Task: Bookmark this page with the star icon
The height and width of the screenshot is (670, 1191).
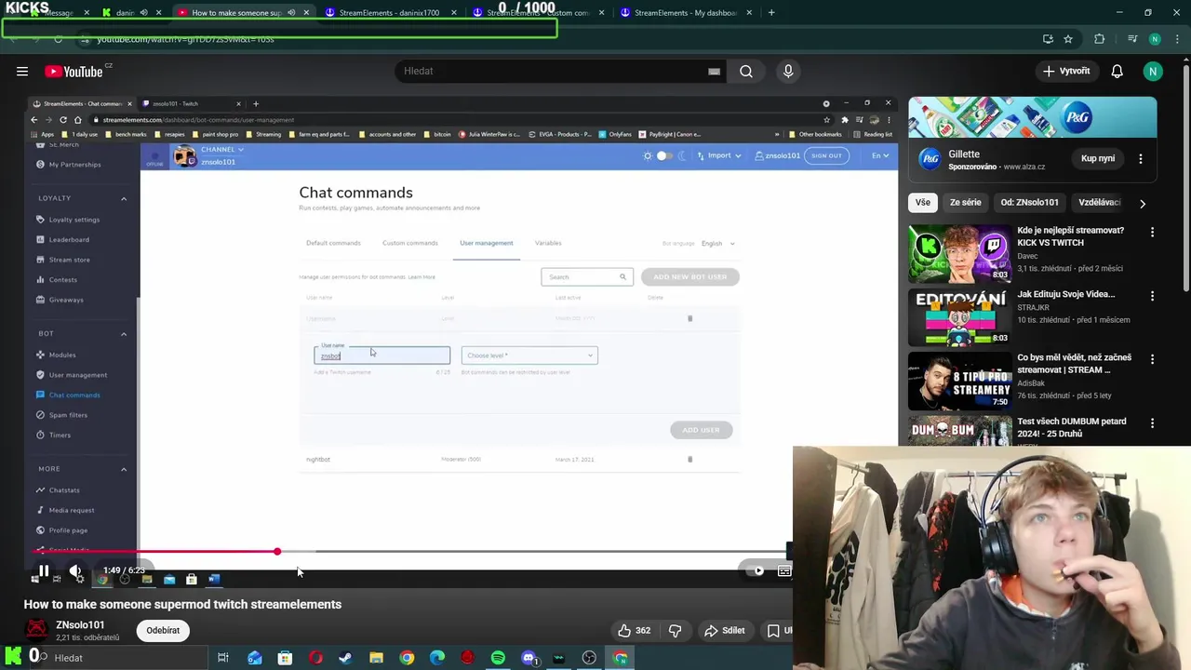Action: tap(1068, 39)
